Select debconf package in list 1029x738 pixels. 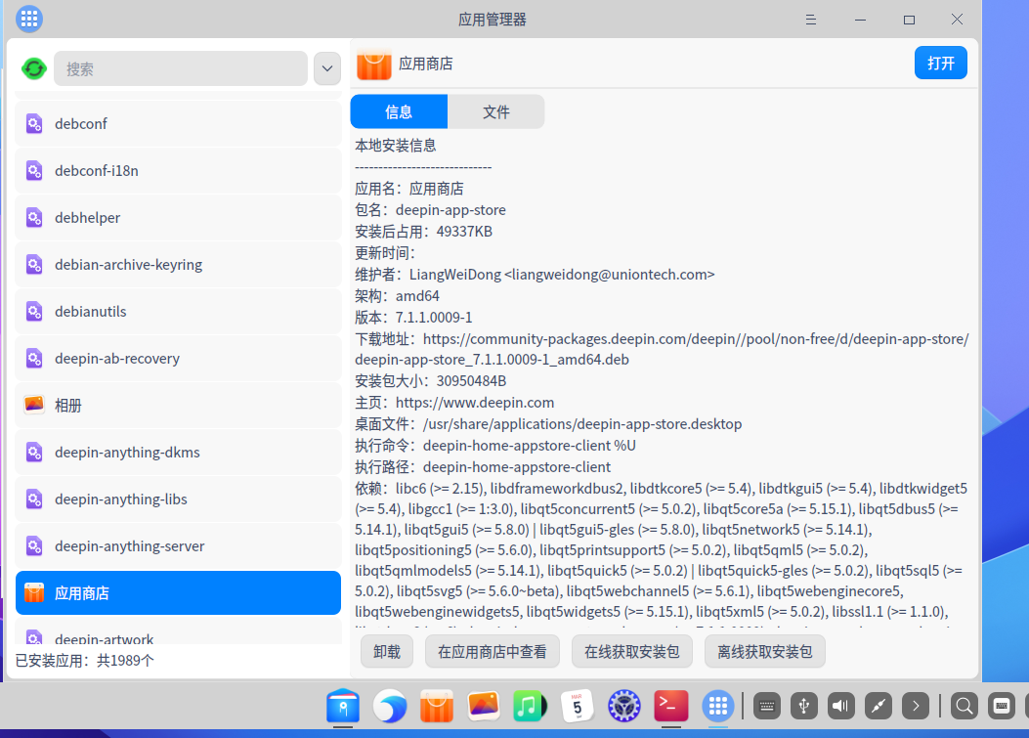pos(178,123)
